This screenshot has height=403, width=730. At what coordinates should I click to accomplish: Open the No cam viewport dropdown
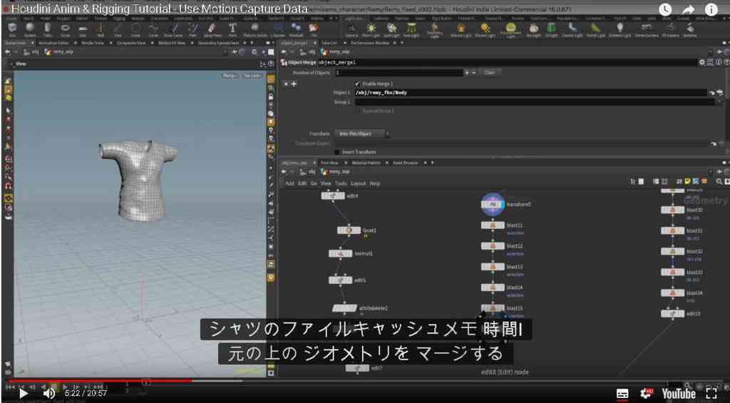click(x=253, y=76)
